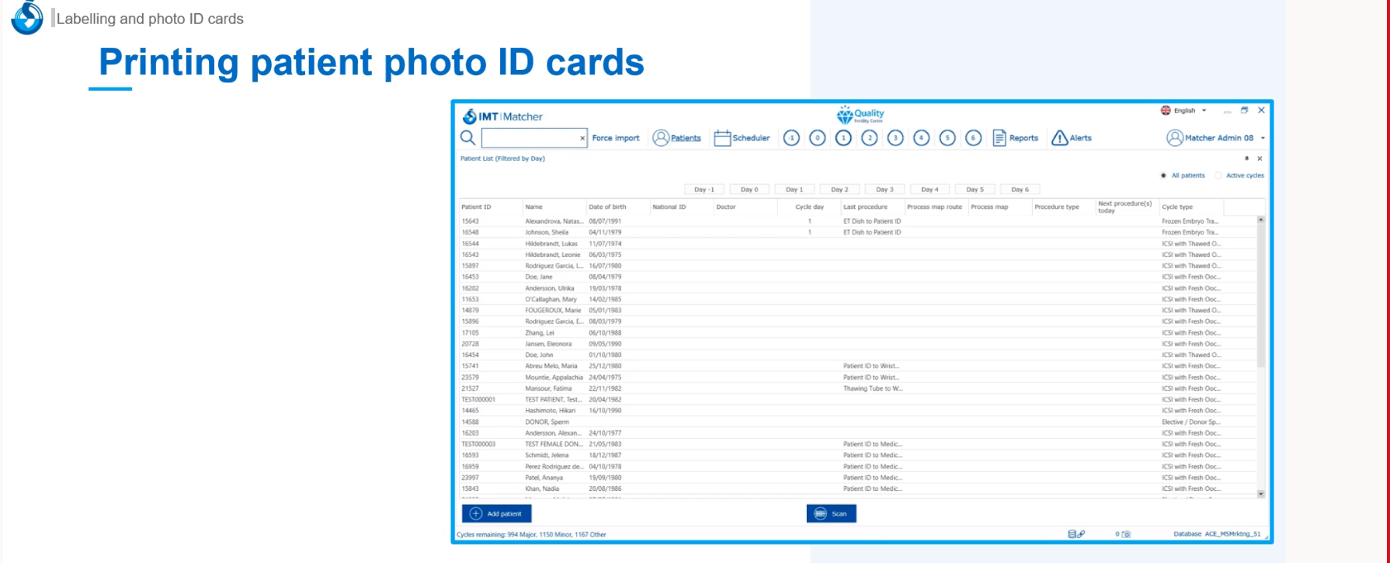Expand the Matcher Admin 08 user menu
Image resolution: width=1390 pixels, height=563 pixels.
click(x=1263, y=138)
